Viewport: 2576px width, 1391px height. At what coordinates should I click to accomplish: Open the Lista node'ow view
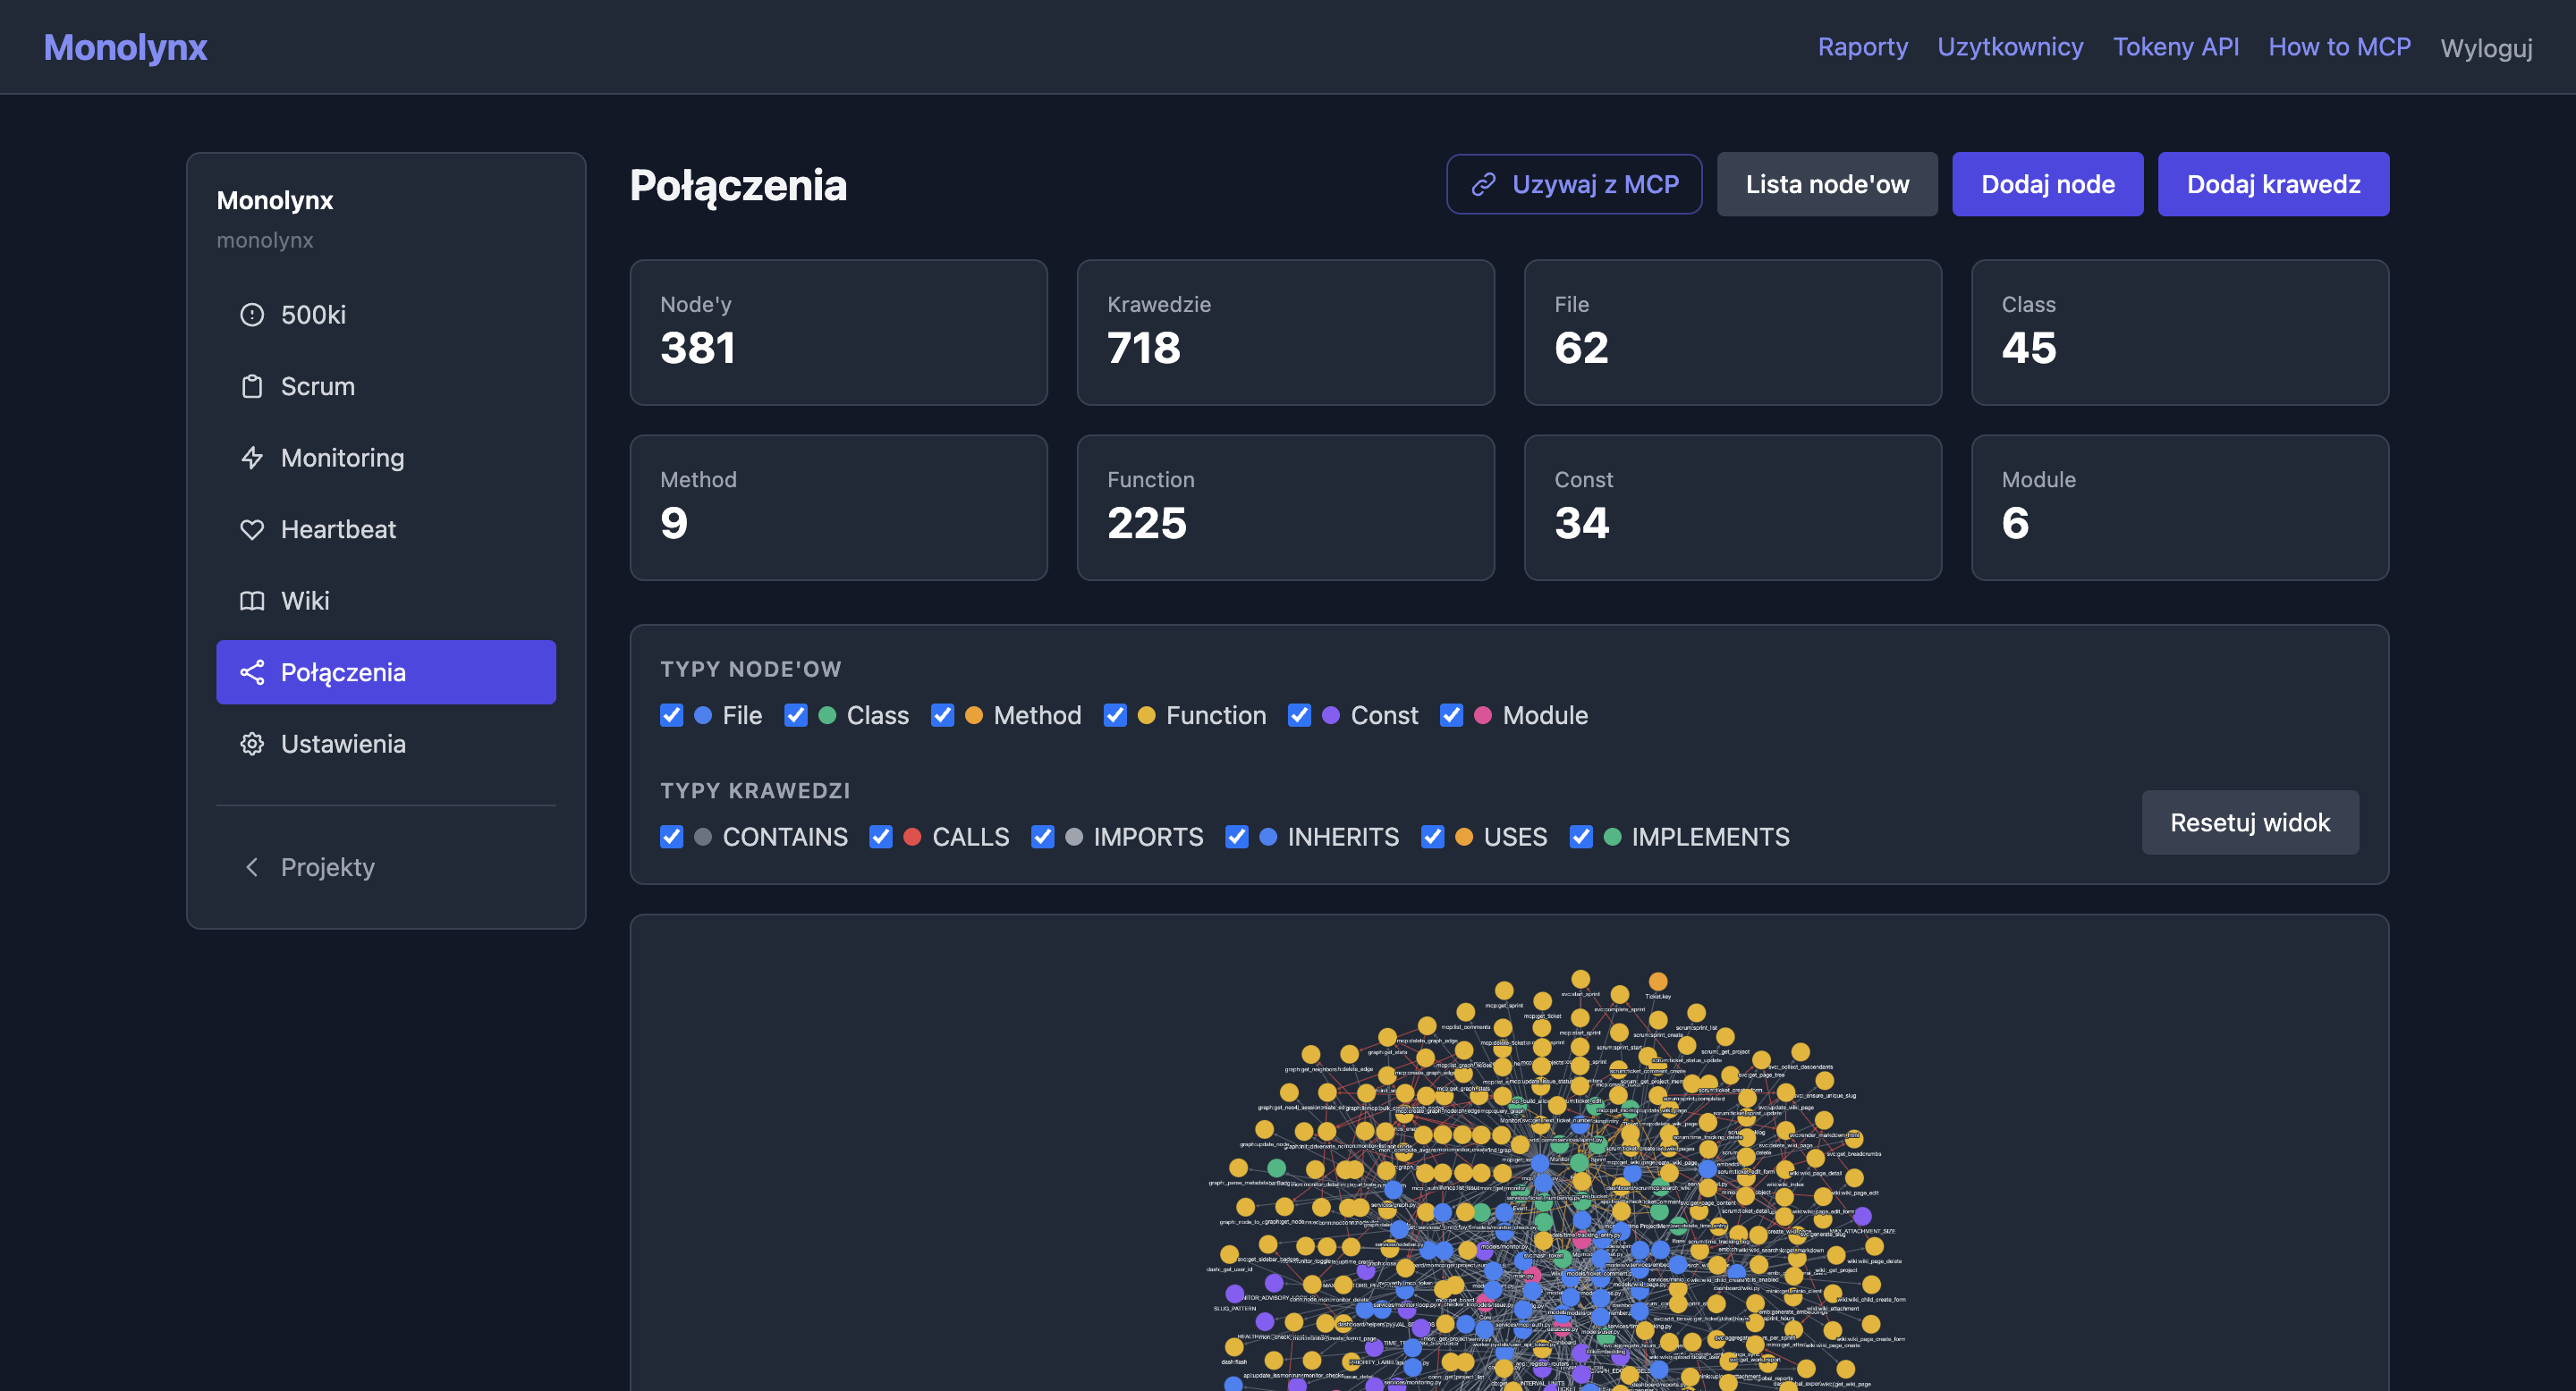[x=1827, y=184]
